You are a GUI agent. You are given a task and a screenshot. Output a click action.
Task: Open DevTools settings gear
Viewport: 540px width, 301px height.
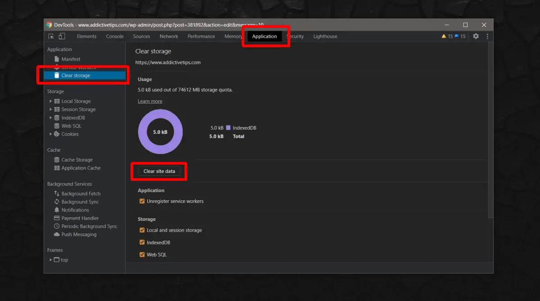coord(476,36)
